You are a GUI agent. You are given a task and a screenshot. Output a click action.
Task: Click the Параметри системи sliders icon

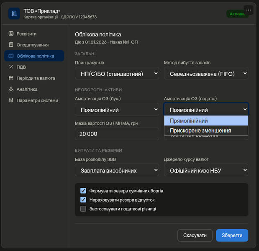[11, 100]
